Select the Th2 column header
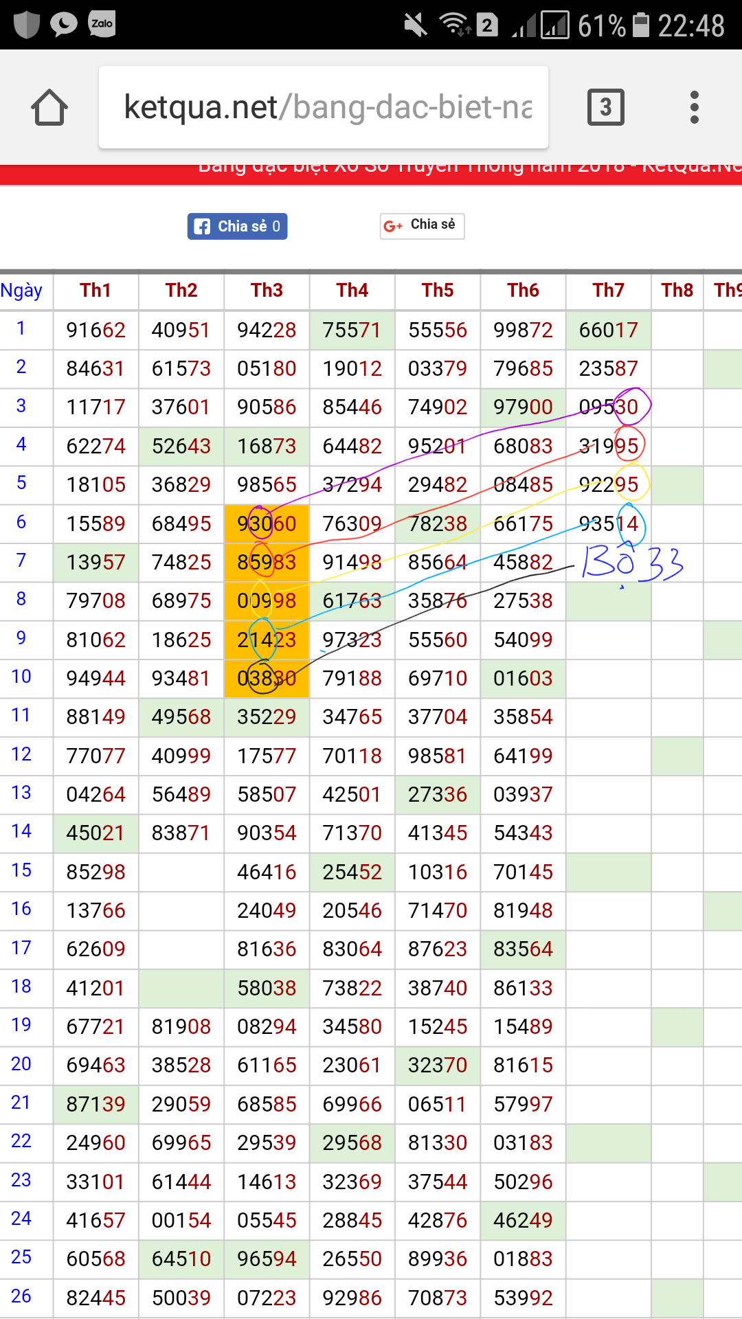This screenshot has height=1319, width=742. point(181,291)
